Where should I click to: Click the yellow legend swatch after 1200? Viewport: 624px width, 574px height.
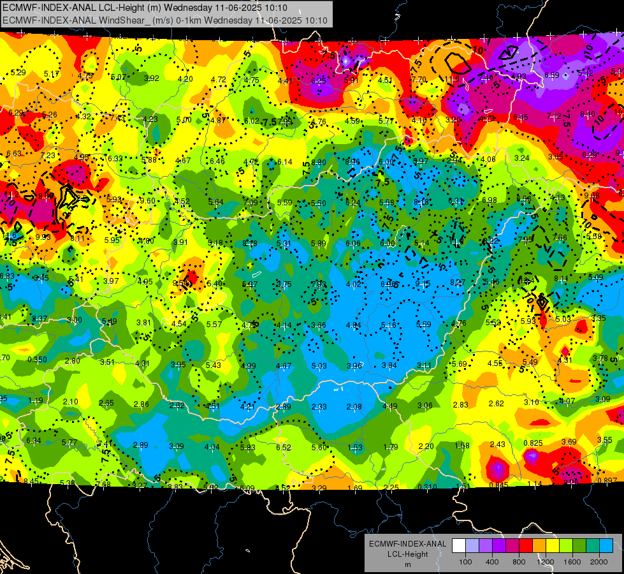553,546
